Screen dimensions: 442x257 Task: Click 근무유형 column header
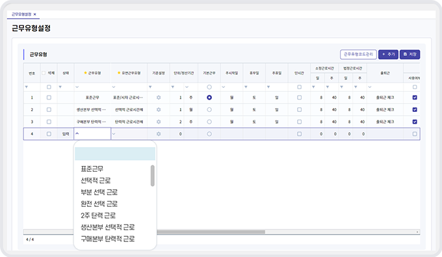tap(92, 73)
